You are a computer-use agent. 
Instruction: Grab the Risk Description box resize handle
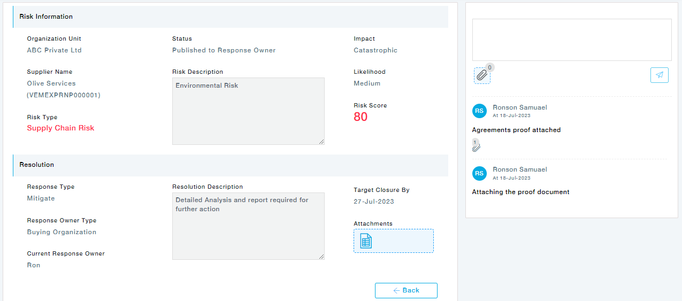tap(321, 142)
